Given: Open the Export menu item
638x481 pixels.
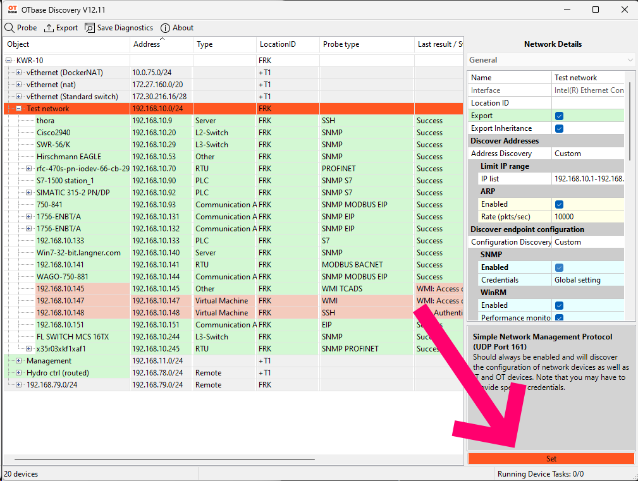Looking at the screenshot, I should [x=61, y=28].
